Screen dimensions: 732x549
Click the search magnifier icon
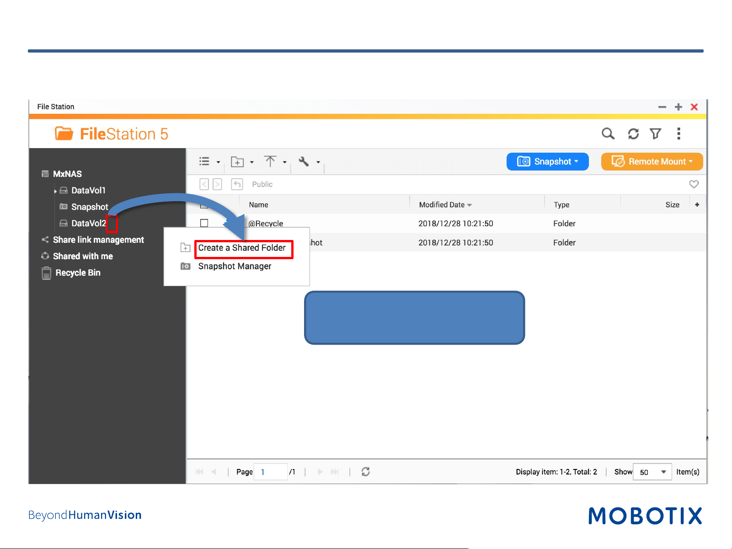608,133
